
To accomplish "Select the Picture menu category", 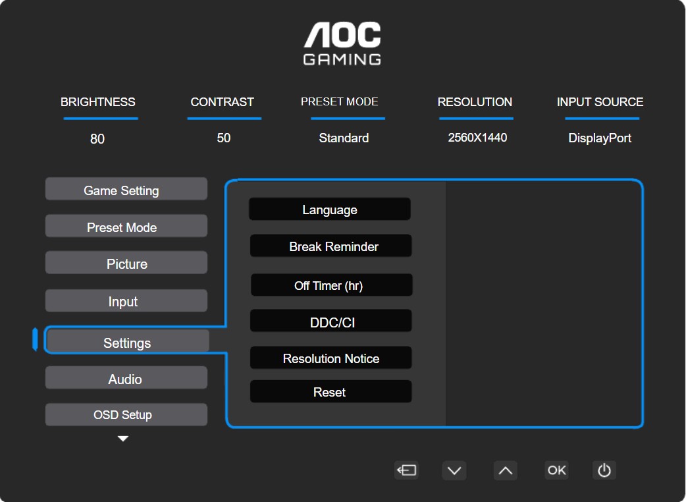I will click(x=126, y=264).
